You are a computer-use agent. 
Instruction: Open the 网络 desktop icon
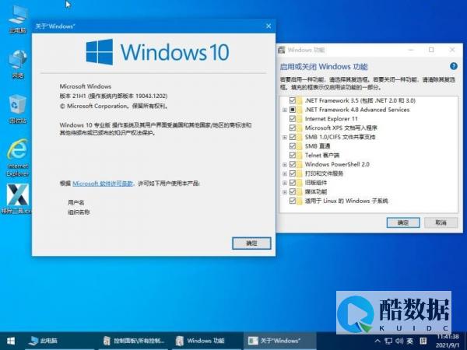18,64
